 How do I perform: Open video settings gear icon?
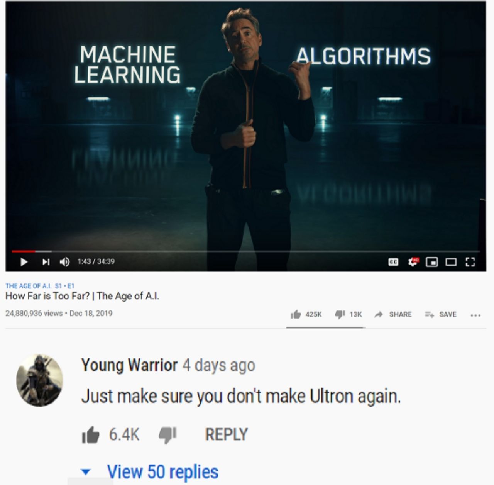coord(413,262)
